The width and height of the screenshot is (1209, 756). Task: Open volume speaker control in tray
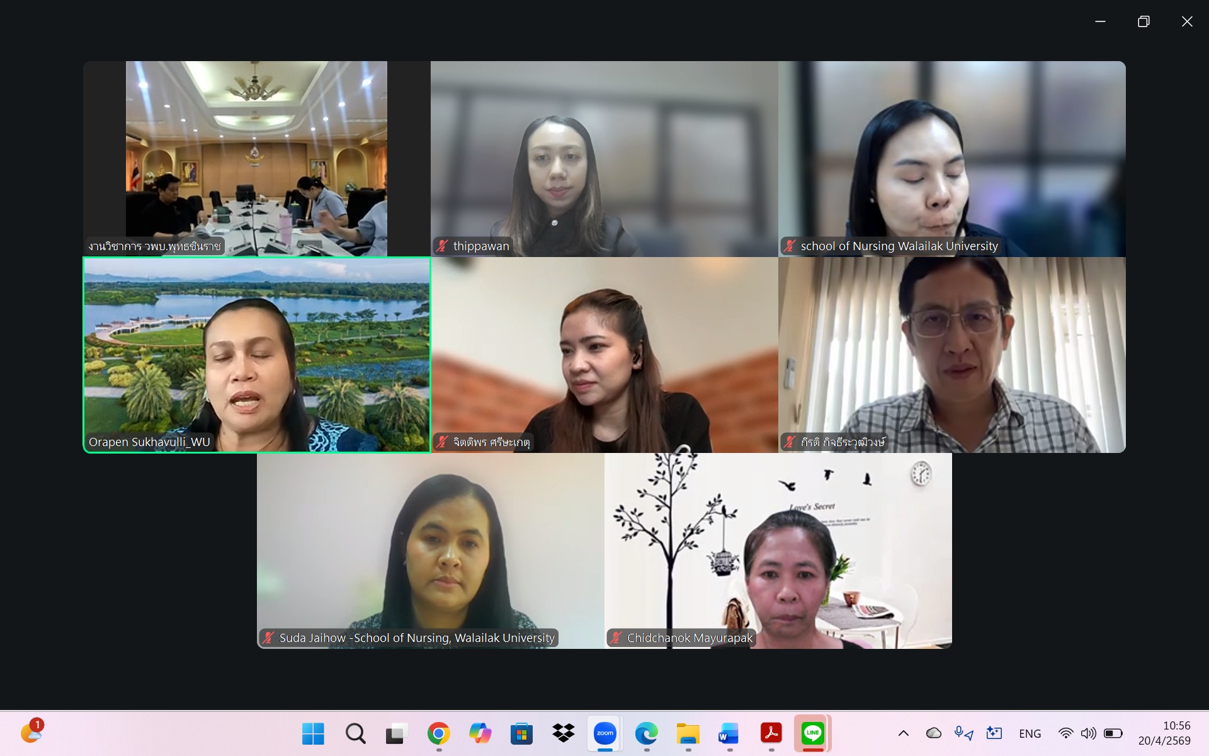(1088, 733)
